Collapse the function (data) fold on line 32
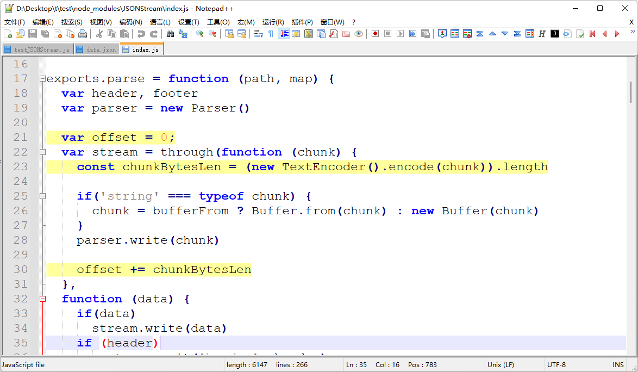The height and width of the screenshot is (372, 638). [42, 299]
